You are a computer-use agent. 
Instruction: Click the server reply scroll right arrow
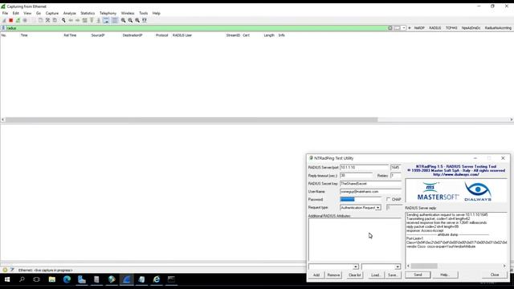pyautogui.click(x=504, y=266)
